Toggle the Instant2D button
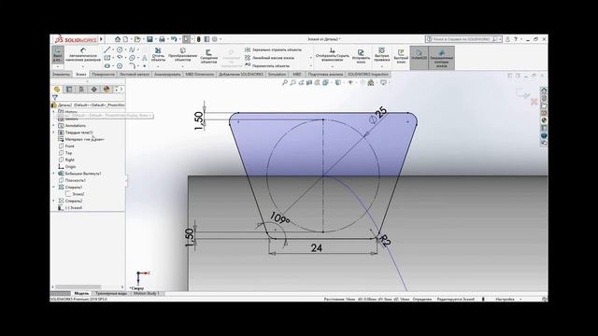 [x=419, y=58]
